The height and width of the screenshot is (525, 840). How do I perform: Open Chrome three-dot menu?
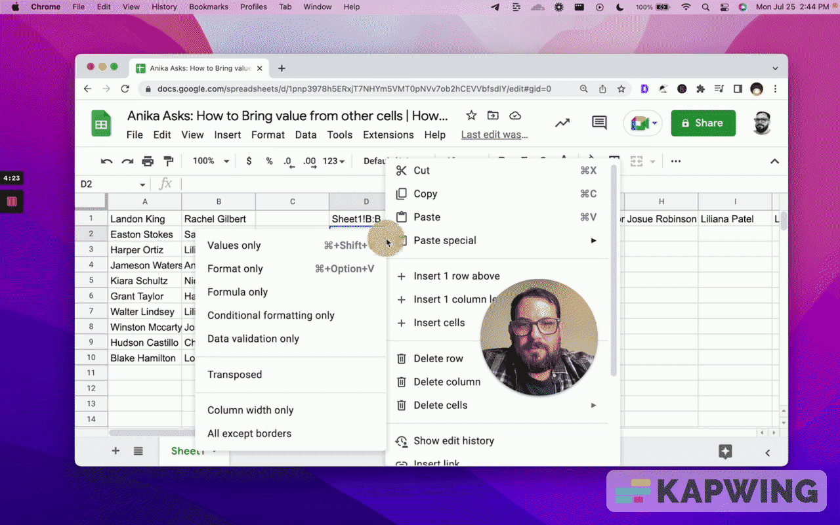click(776, 89)
